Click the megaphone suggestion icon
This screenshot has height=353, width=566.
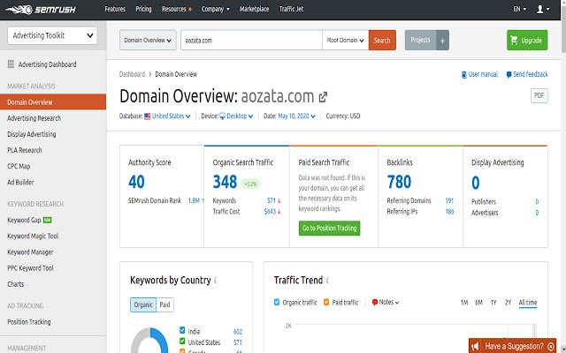475,347
